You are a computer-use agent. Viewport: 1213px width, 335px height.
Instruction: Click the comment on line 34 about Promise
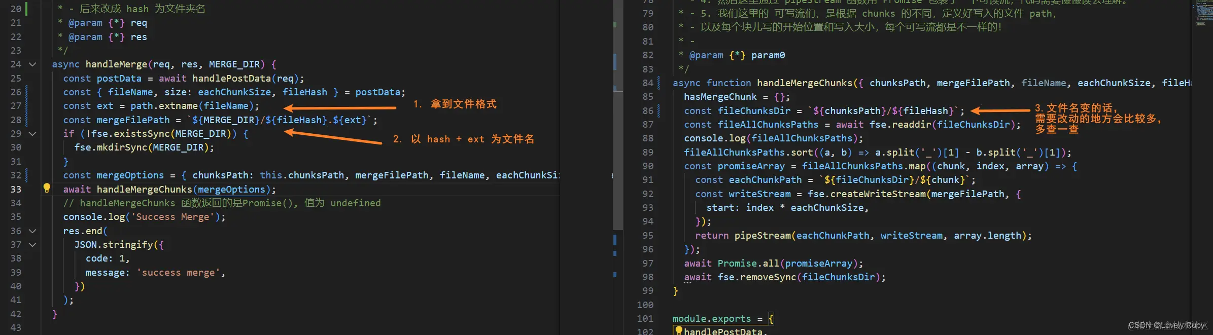tap(222, 203)
